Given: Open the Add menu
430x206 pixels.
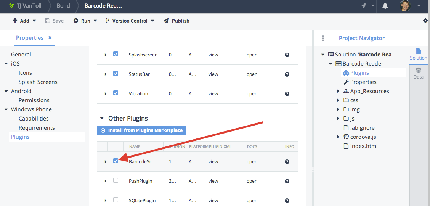Looking at the screenshot, I should (24, 21).
